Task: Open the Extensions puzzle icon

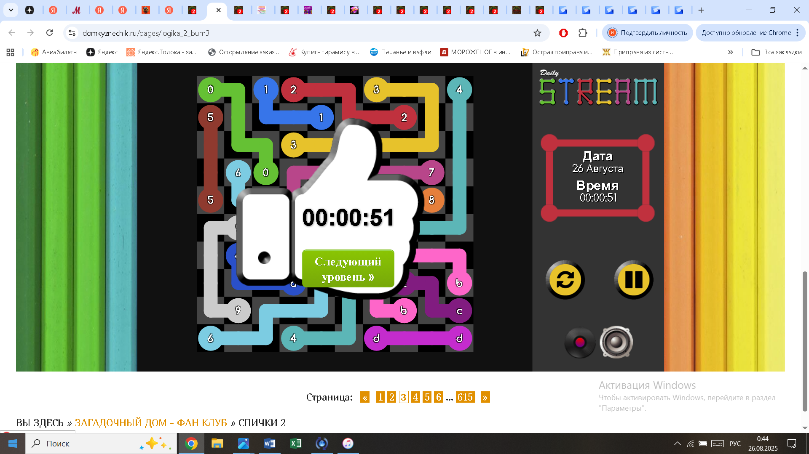Action: coord(583,33)
